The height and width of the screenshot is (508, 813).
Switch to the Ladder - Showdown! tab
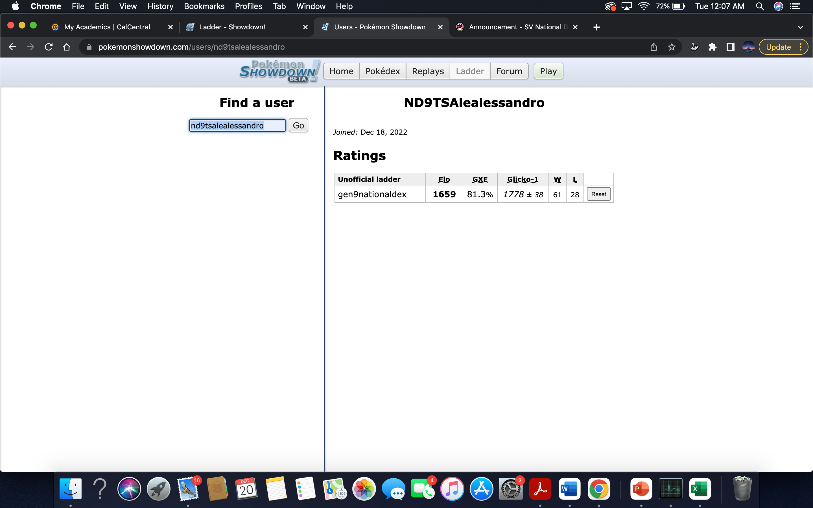232,27
